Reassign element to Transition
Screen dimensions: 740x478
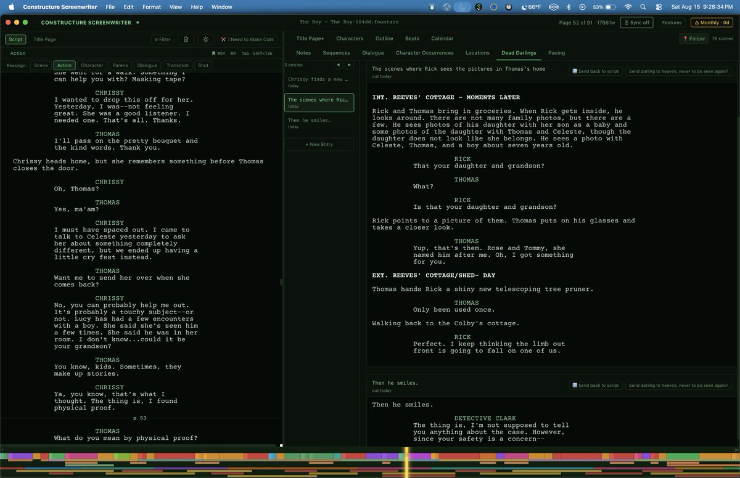[x=178, y=65]
